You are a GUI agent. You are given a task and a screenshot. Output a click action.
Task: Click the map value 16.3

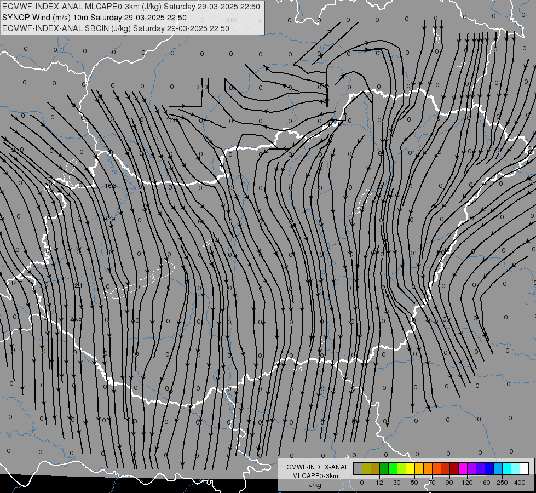[x=111, y=186]
